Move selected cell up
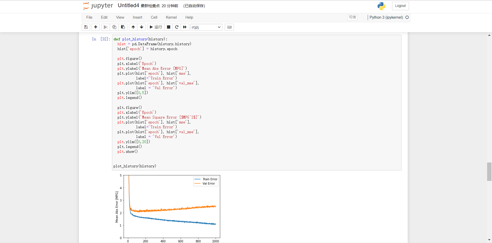Image resolution: width=492 pixels, height=243 pixels. pyautogui.click(x=133, y=27)
